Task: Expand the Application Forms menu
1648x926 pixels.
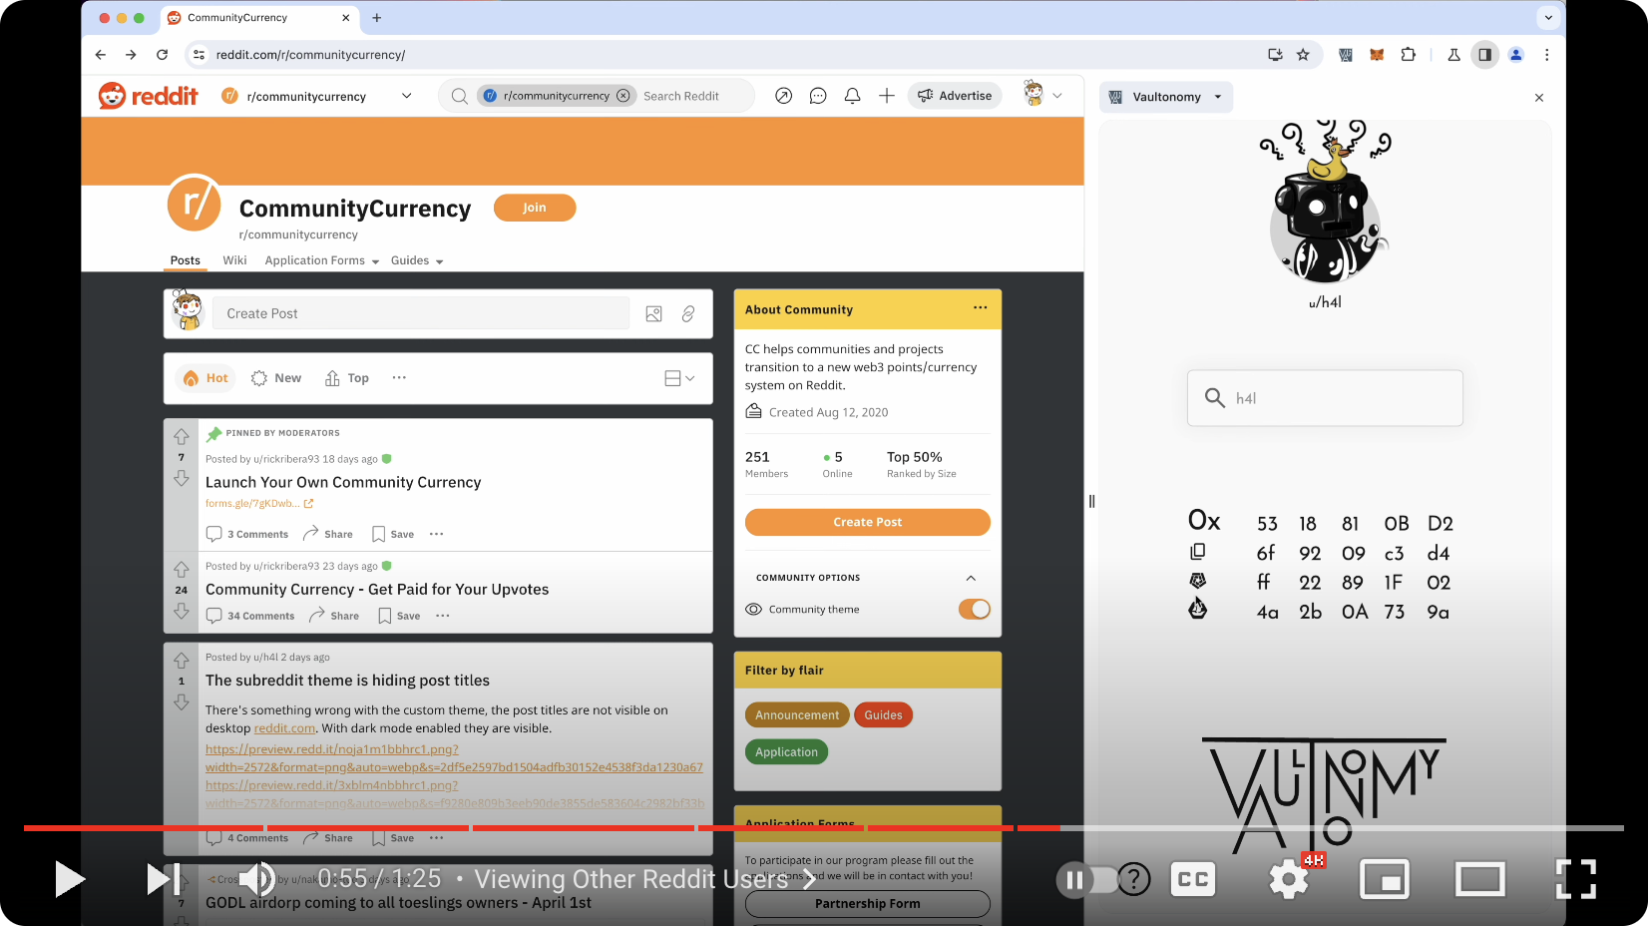Action: [x=322, y=260]
